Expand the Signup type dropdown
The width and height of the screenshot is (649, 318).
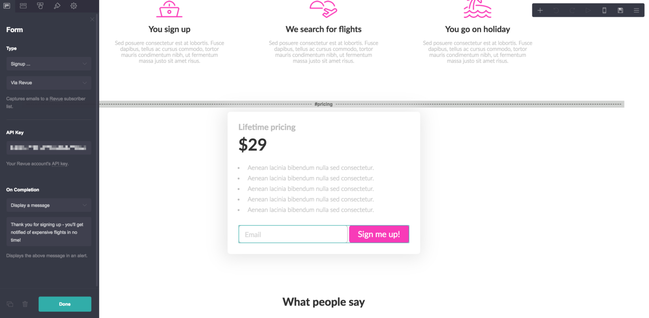tap(49, 64)
